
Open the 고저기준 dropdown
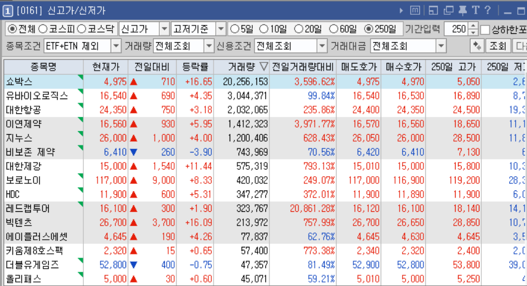(221, 29)
